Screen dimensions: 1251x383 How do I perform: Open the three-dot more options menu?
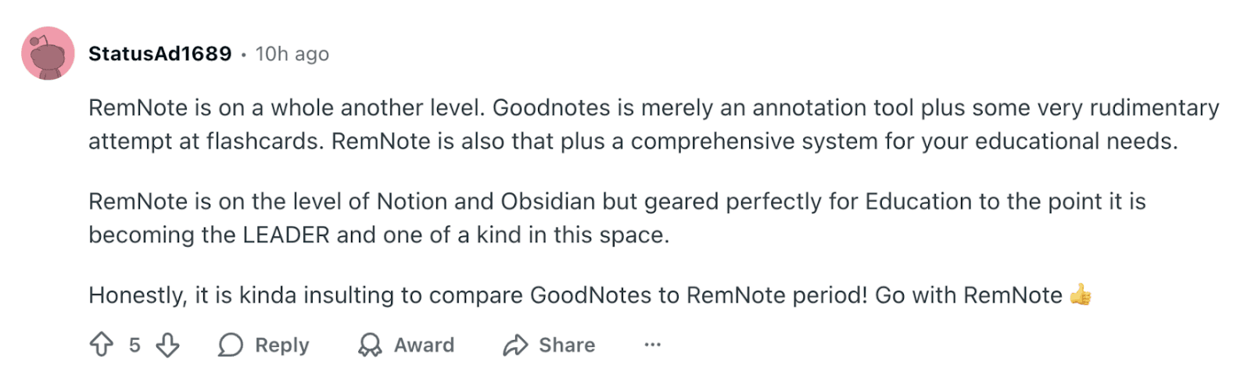coord(652,345)
